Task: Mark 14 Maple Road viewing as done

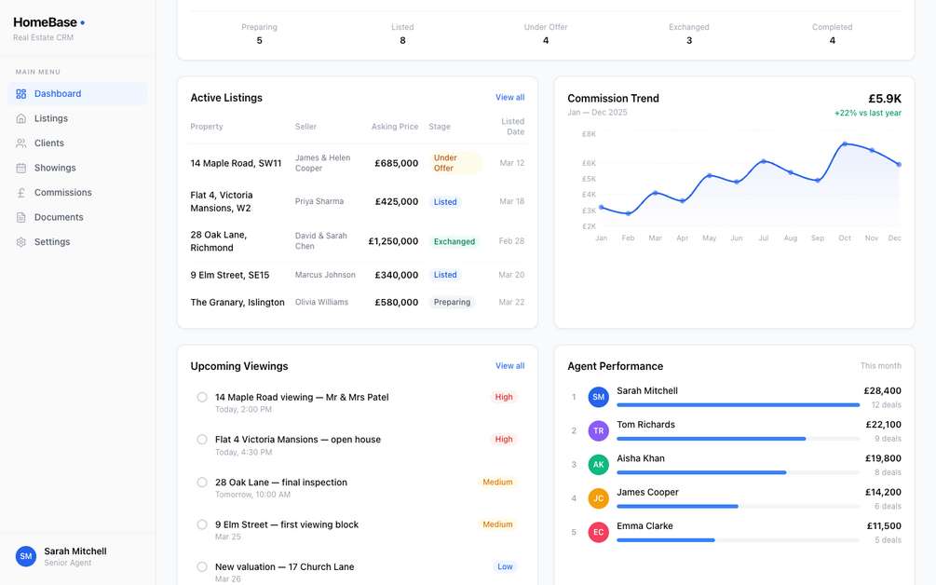Action: coord(202,397)
